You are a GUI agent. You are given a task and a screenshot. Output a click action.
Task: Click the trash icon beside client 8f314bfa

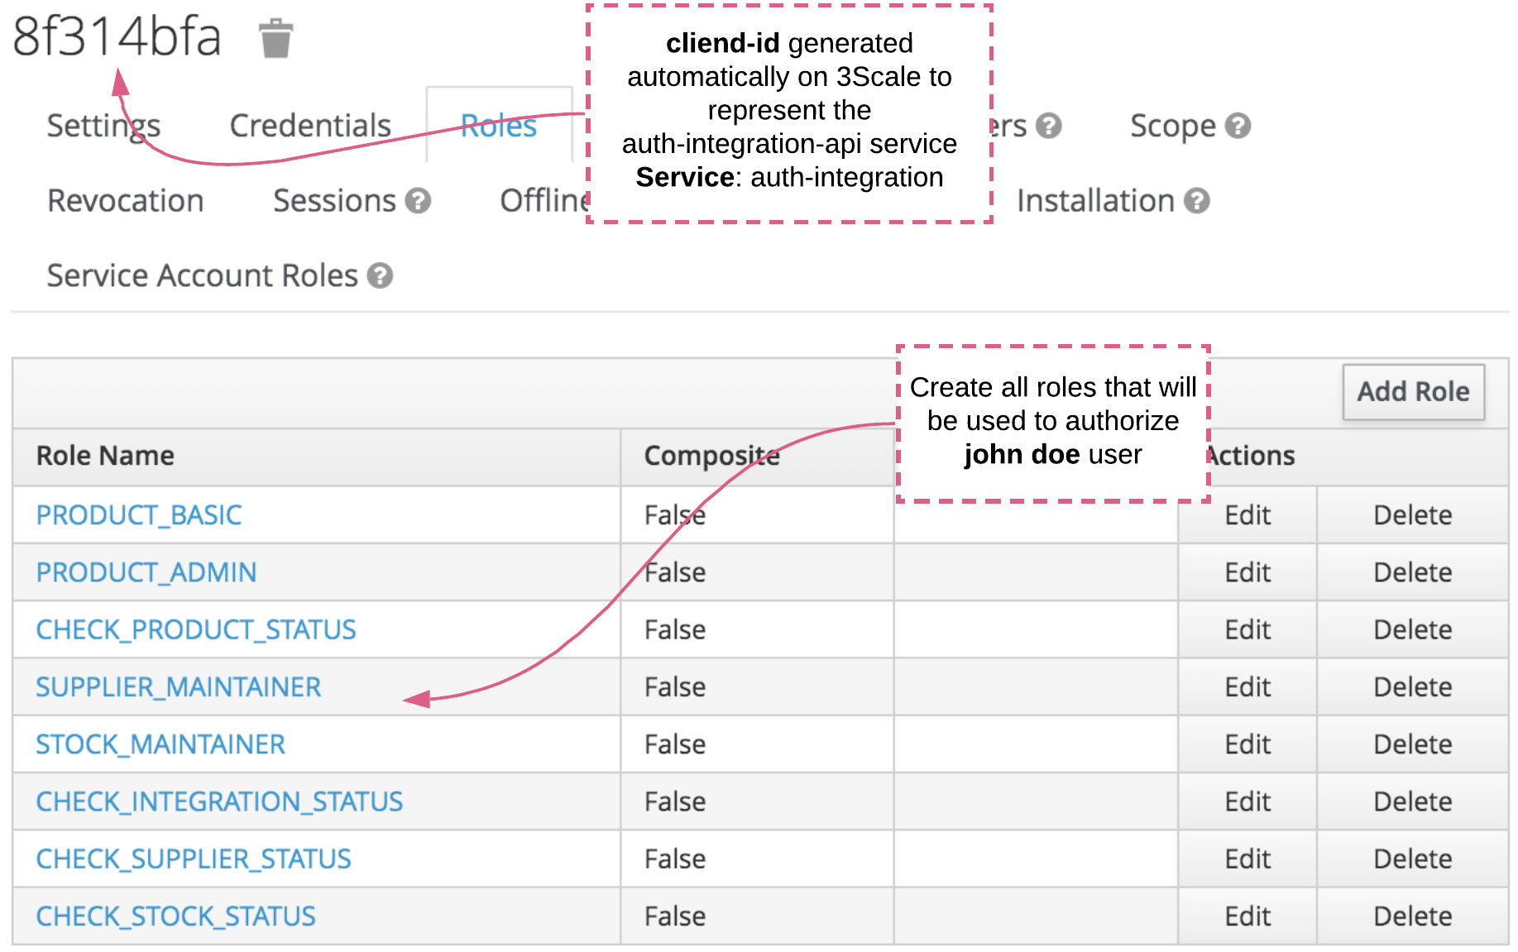pyautogui.click(x=275, y=39)
